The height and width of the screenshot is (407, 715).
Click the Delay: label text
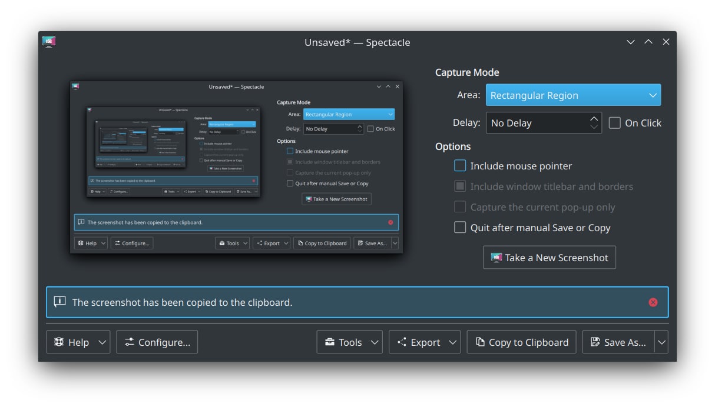(466, 123)
